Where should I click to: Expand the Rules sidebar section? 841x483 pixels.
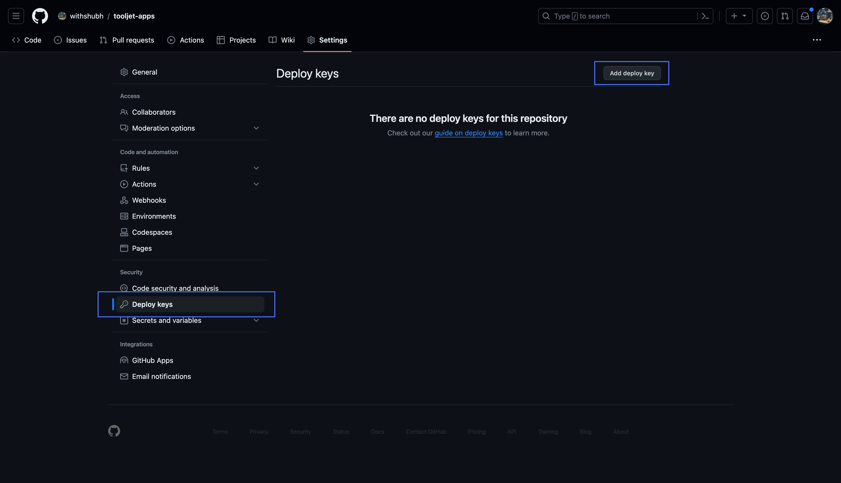click(x=256, y=168)
